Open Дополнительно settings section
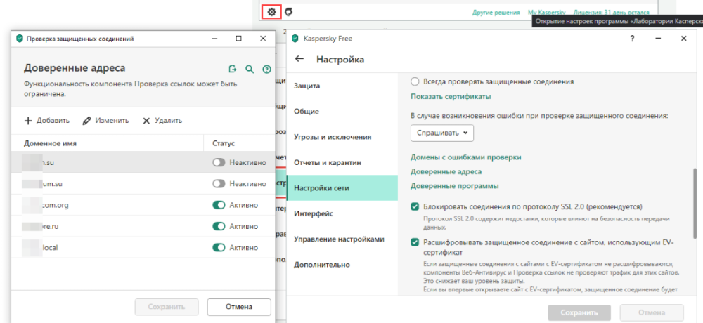 (x=342, y=265)
